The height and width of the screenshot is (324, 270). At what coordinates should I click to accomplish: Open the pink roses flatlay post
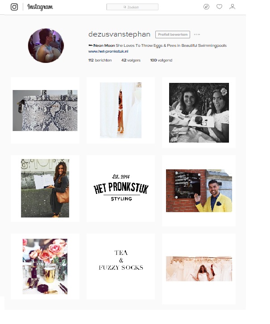(45, 267)
